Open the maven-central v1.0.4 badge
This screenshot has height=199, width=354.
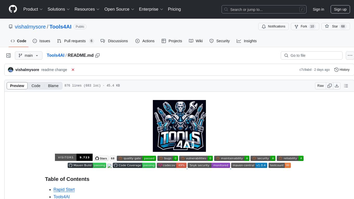click(249, 165)
